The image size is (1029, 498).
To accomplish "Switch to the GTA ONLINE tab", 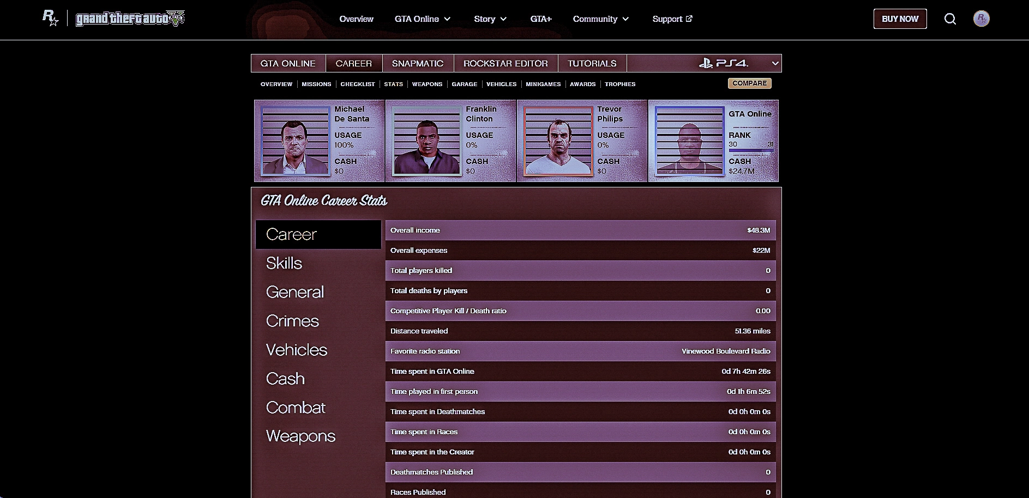I will (288, 63).
